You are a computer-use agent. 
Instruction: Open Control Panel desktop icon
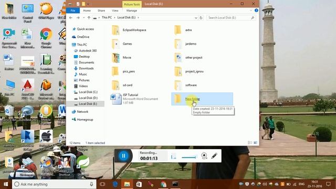pos(27,13)
